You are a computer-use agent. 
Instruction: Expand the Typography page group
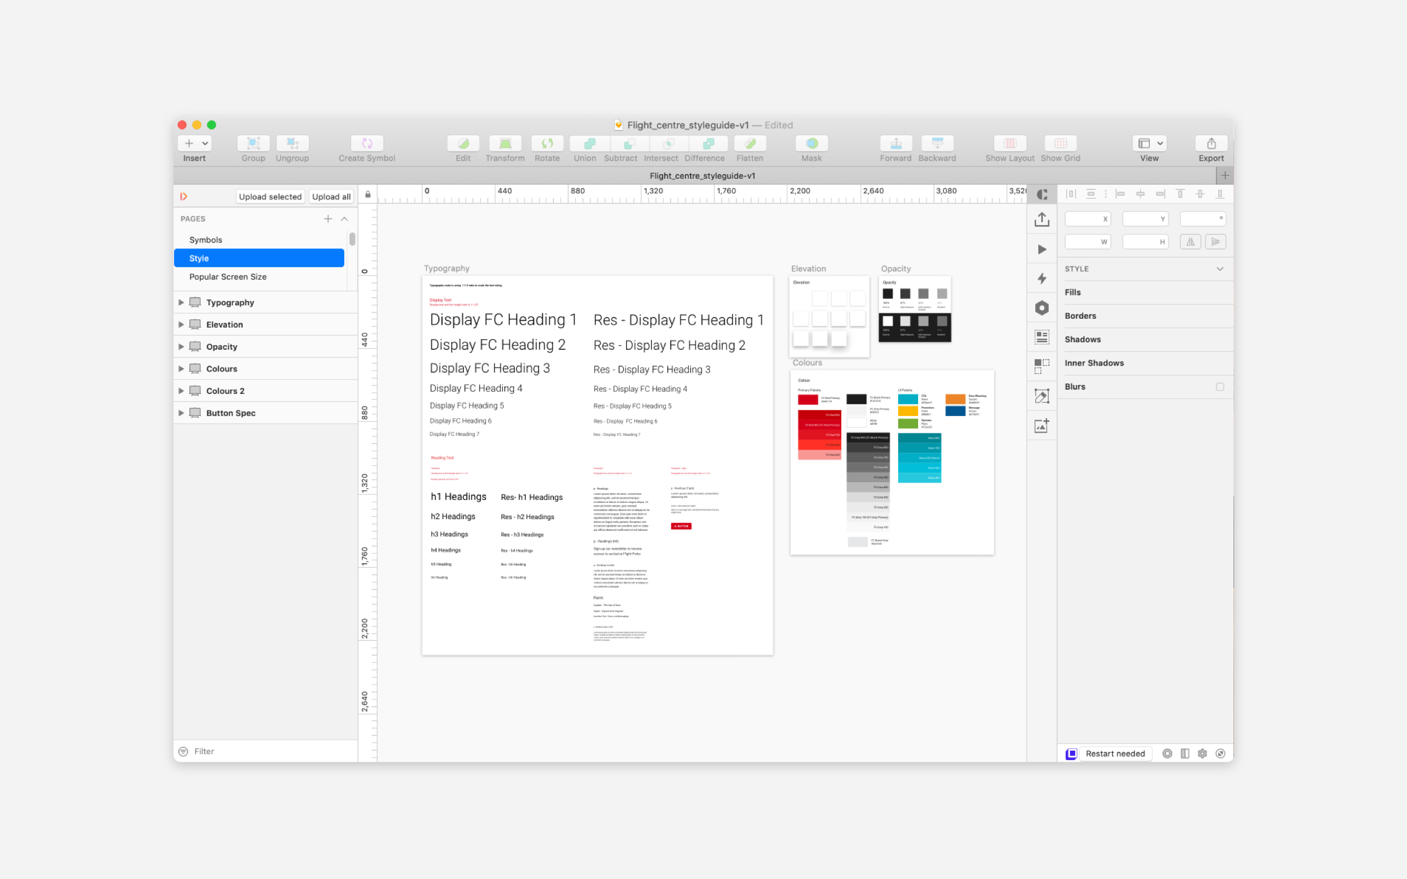coord(182,302)
